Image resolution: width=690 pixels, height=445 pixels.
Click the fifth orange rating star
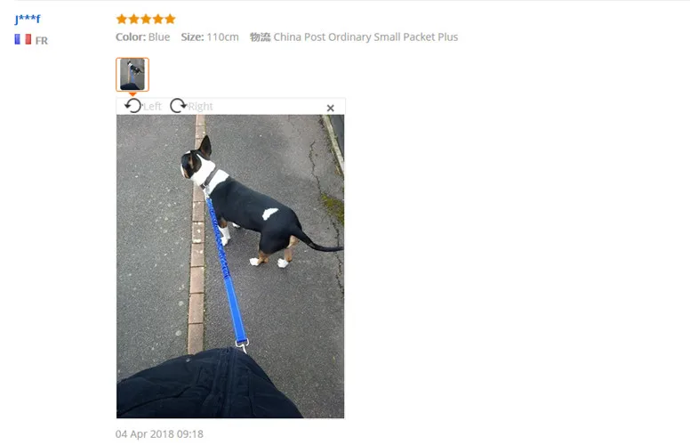(170, 19)
